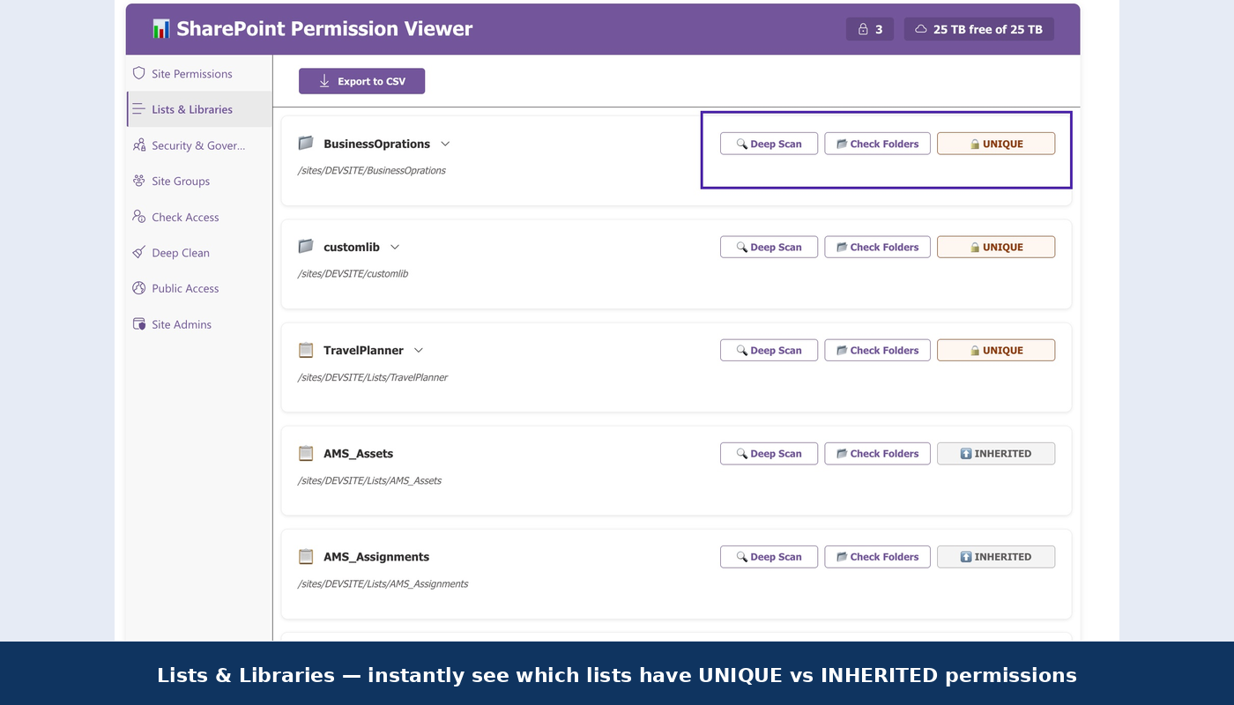Run Deep Scan on AMS_Assignments
Screen dimensions: 1234x705
coord(769,556)
